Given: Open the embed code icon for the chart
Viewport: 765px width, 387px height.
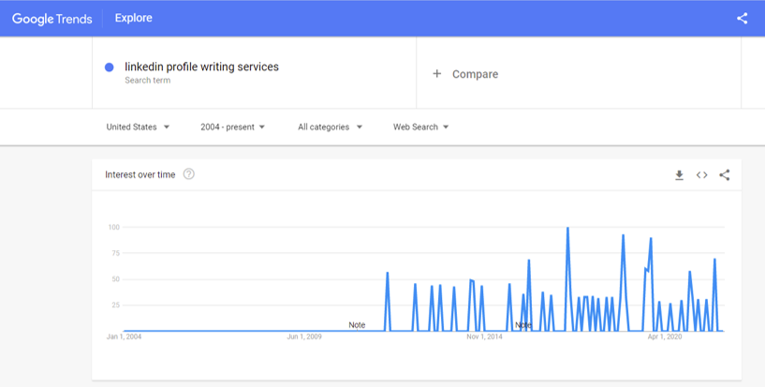Looking at the screenshot, I should pos(701,175).
